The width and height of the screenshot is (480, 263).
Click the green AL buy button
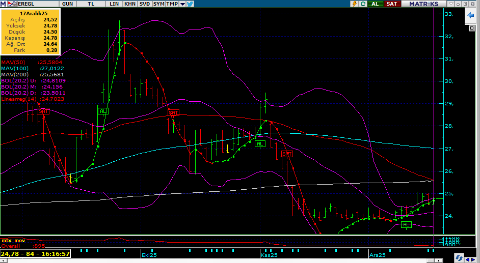376,4
